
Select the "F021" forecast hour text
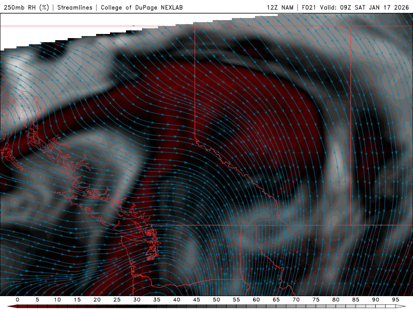click(x=309, y=7)
